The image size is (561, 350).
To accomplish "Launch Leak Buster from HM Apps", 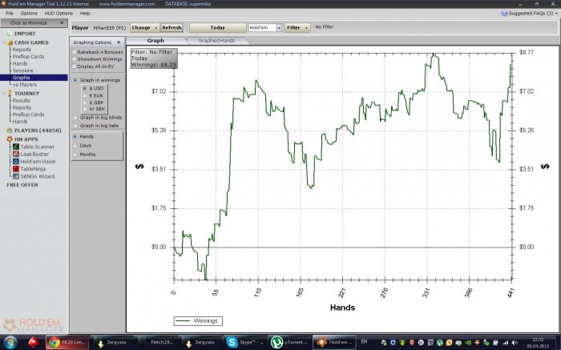I will click(x=14, y=154).
